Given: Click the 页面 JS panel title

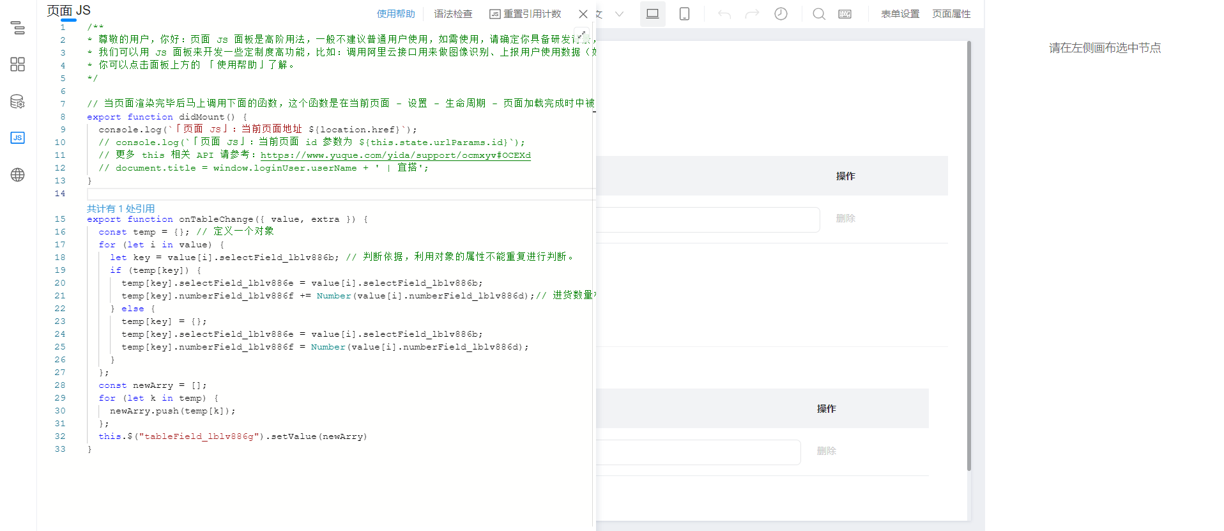Looking at the screenshot, I should (68, 11).
